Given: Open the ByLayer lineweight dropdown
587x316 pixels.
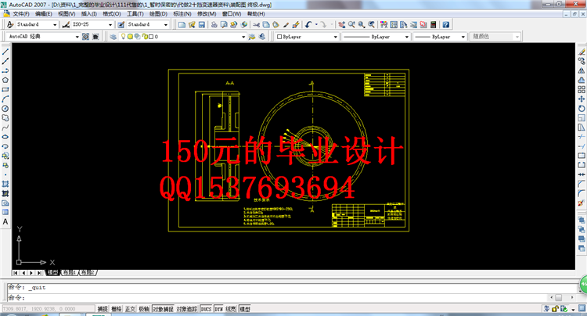Looking at the screenshot, I should click(463, 37).
